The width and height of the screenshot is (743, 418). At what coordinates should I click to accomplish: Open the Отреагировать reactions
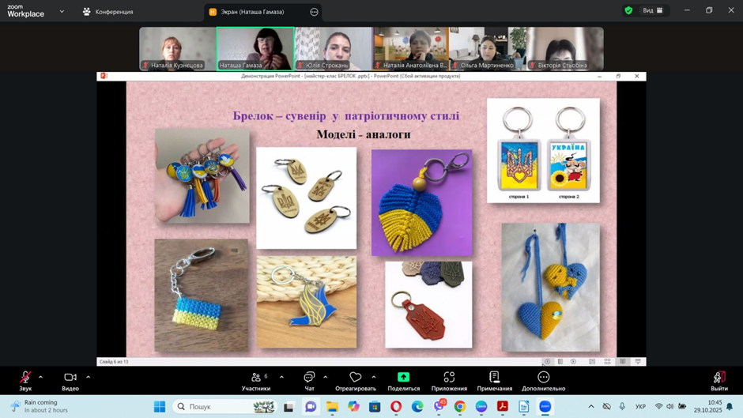pyautogui.click(x=356, y=380)
